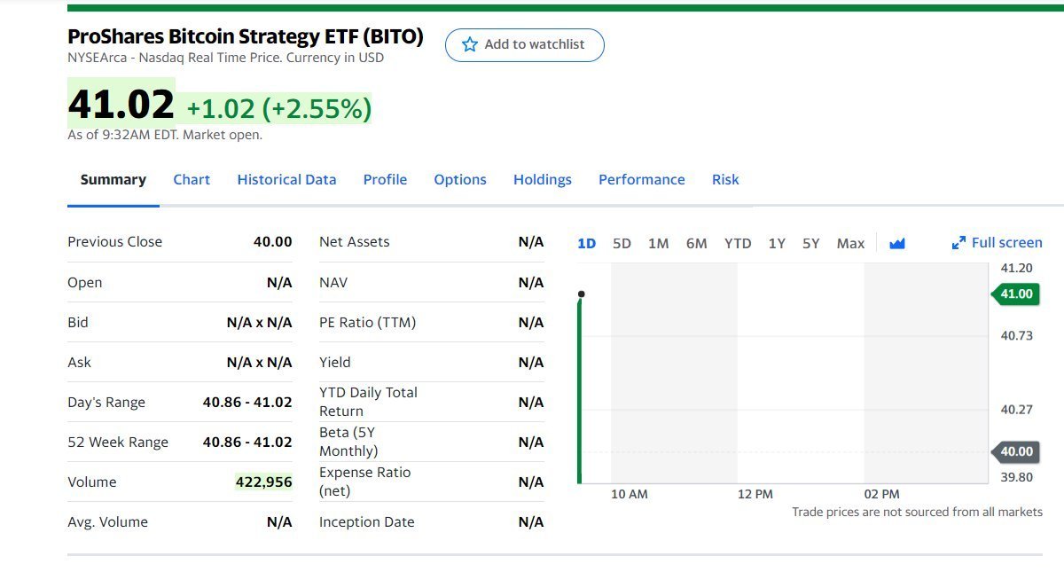Set chart range to 1M
Viewport: 1064px width, 572px height.
658,243
